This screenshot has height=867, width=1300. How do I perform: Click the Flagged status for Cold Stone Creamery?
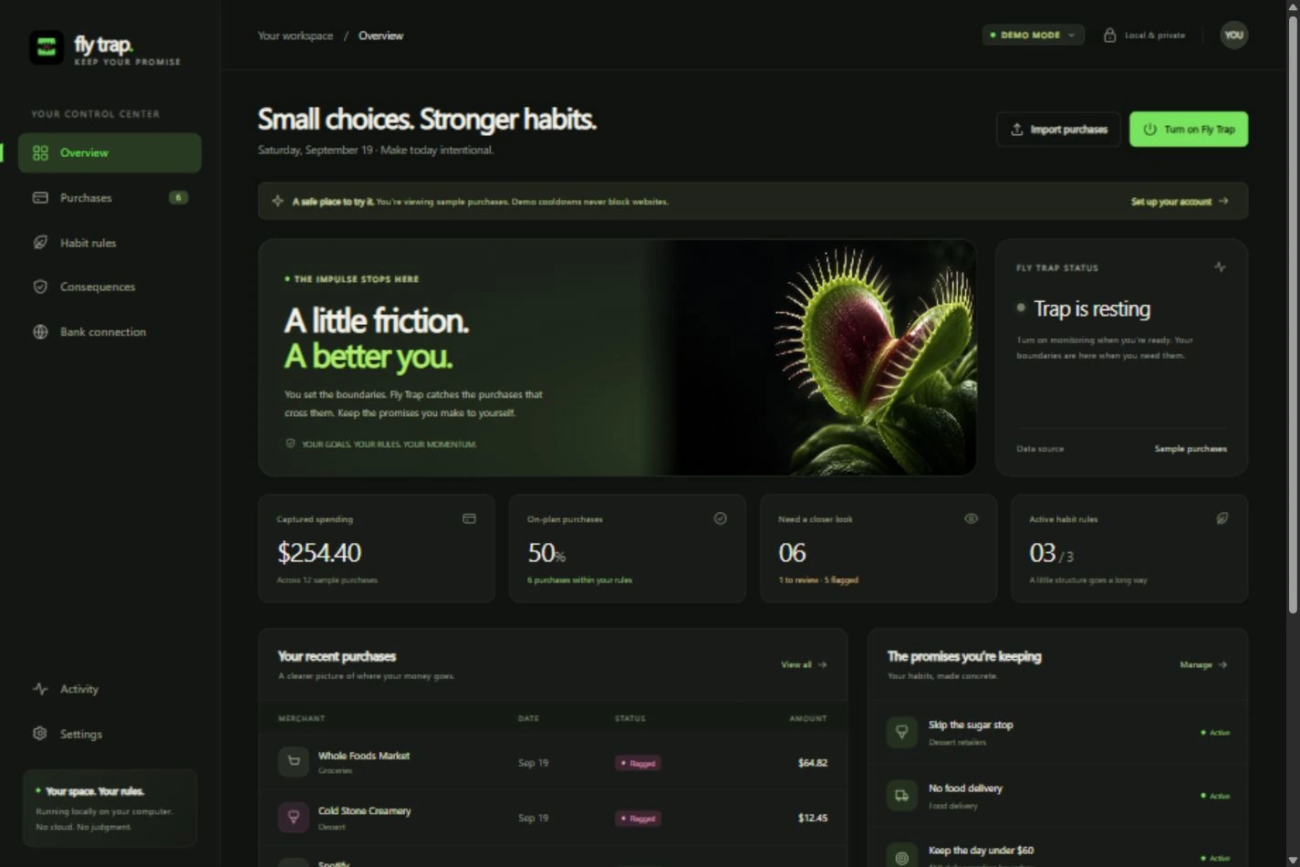[x=638, y=818]
